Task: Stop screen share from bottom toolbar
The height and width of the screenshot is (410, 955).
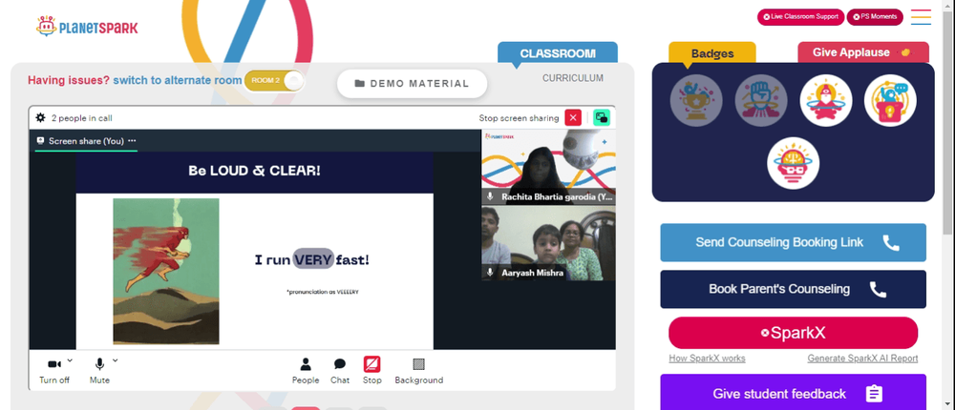Action: pyautogui.click(x=372, y=371)
